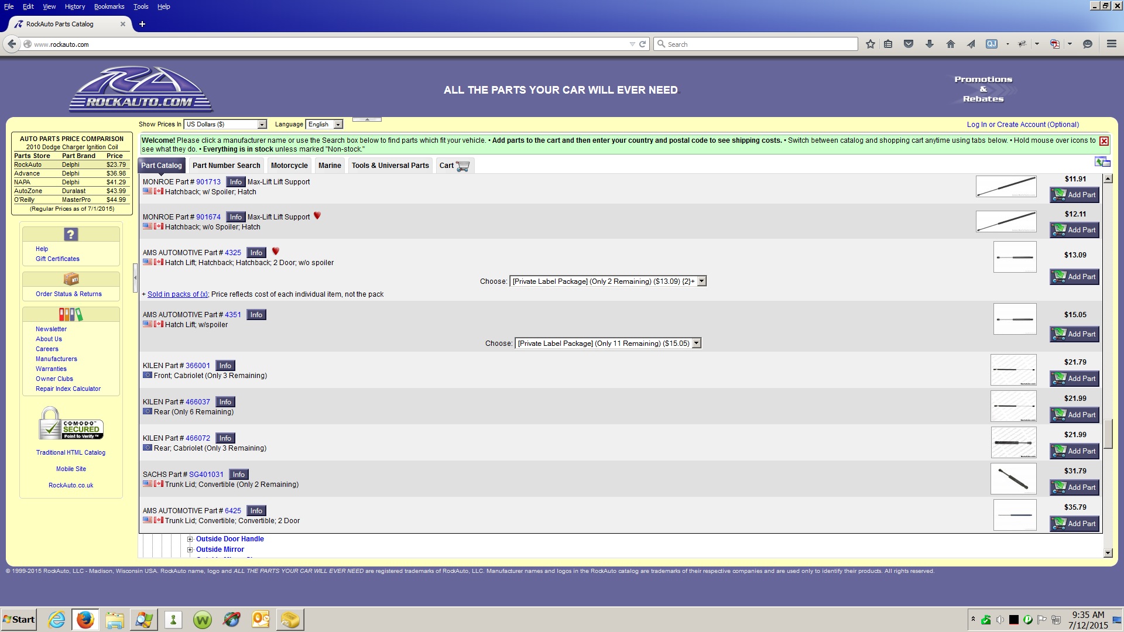Viewport: 1124px width, 632px height.
Task: Add Sachs SG401031 to cart
Action: 1074,487
